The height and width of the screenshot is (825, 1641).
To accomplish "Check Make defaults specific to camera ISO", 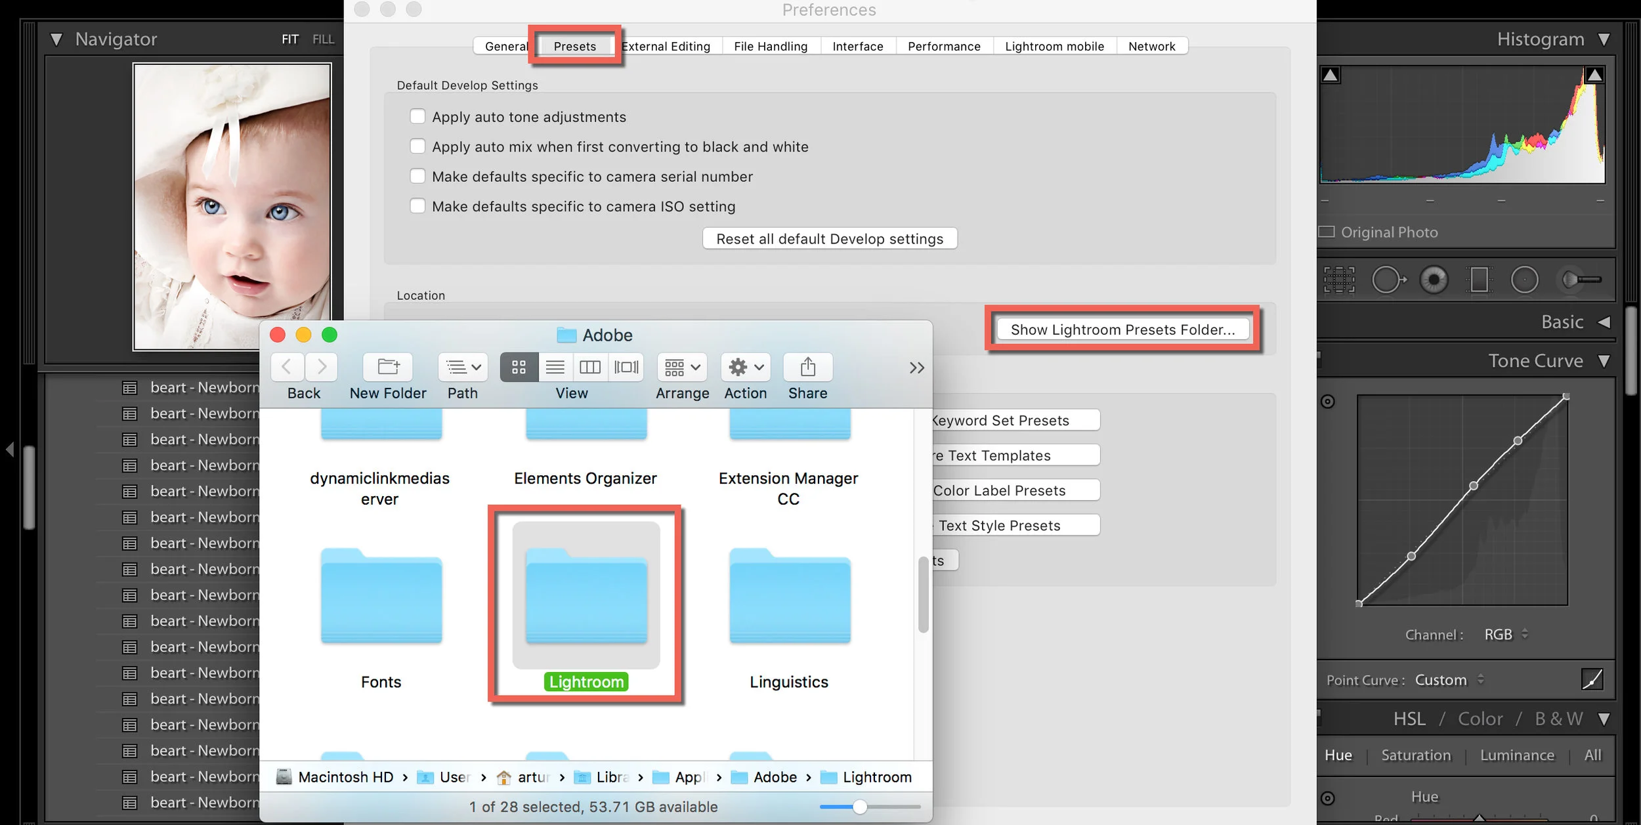I will [417, 206].
